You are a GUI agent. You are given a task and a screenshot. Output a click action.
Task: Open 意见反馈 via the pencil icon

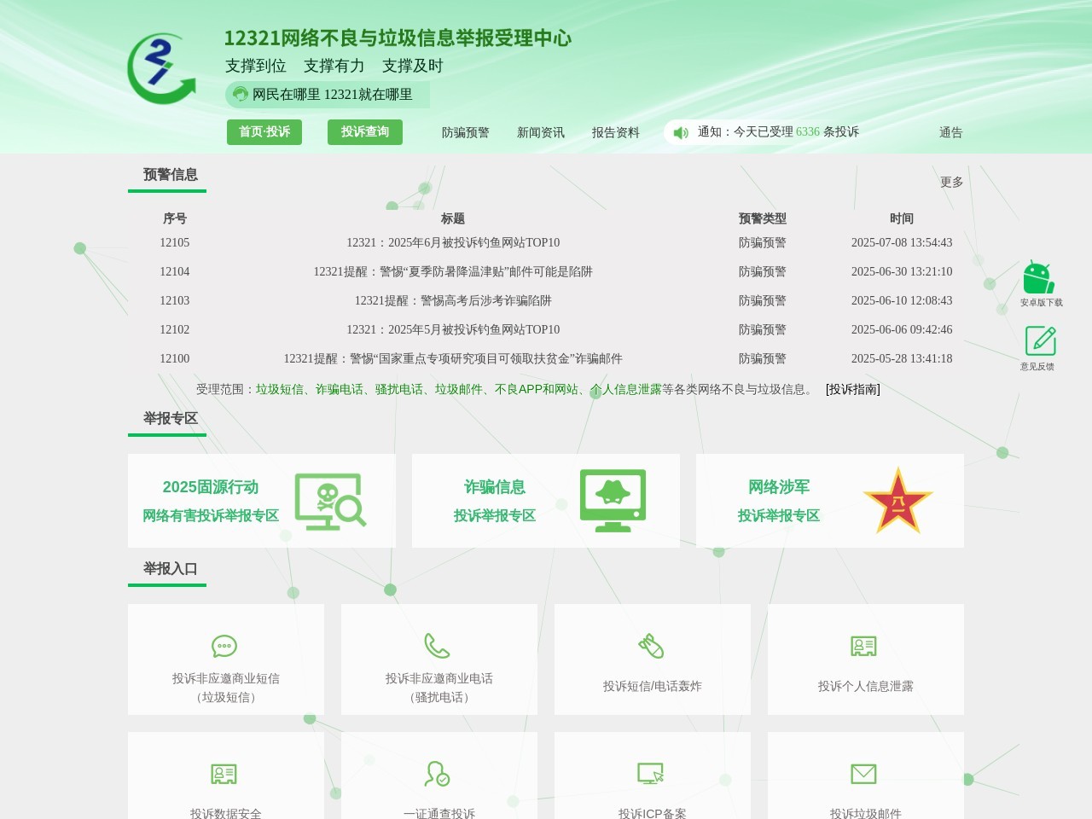pyautogui.click(x=1039, y=340)
